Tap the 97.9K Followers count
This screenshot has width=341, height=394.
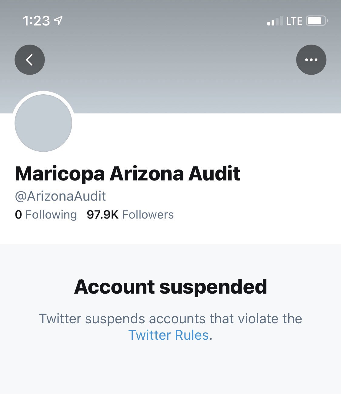tap(129, 214)
